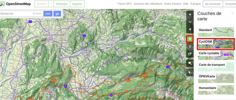Zoom in with the plus icon
Image resolution: width=236 pixels, height=100 pixels.
[x=190, y=15]
